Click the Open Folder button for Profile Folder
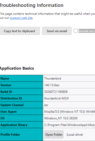 (x=54, y=134)
